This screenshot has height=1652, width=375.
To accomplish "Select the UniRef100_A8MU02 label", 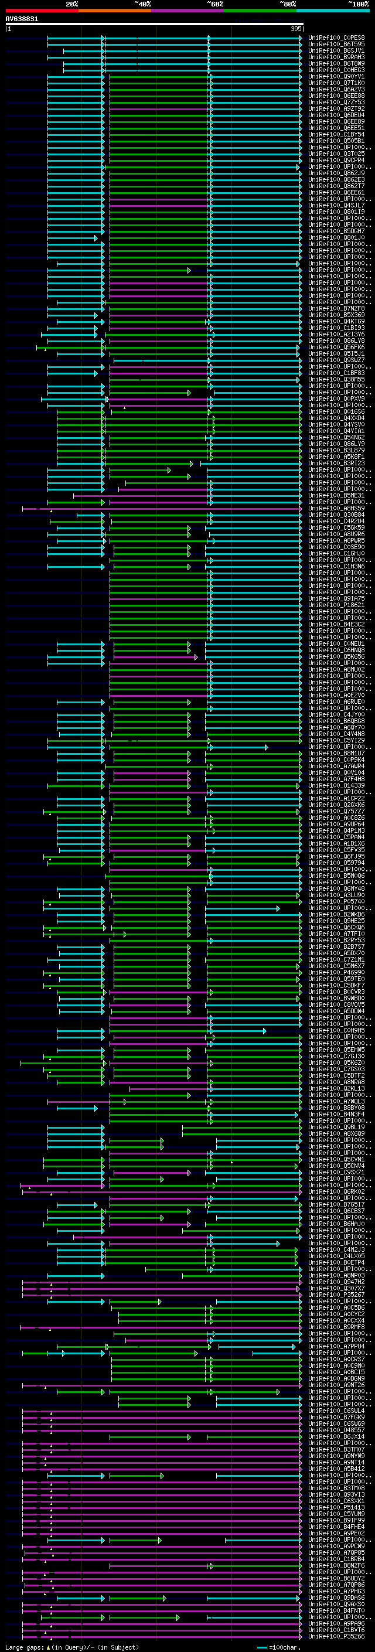I will pyautogui.click(x=336, y=669).
